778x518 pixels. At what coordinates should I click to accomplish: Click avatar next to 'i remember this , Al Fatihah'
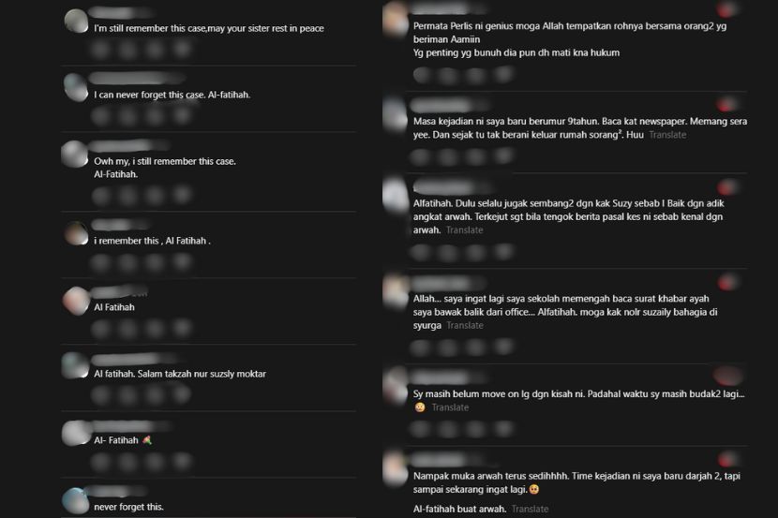tap(77, 233)
